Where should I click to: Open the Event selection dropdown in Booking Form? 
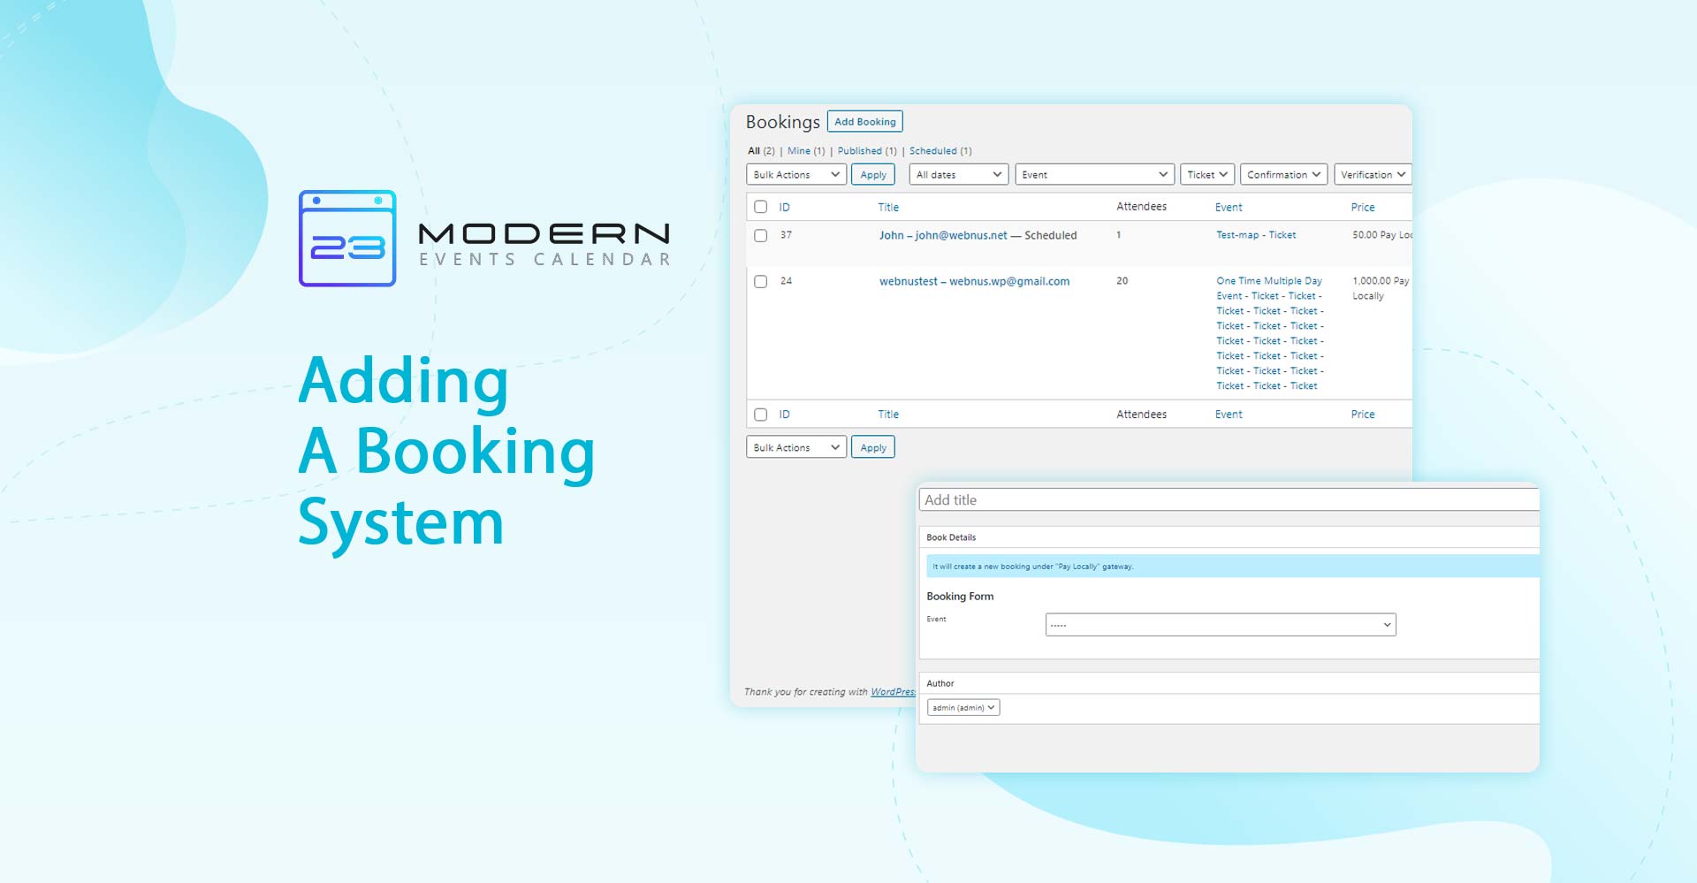tap(1221, 625)
